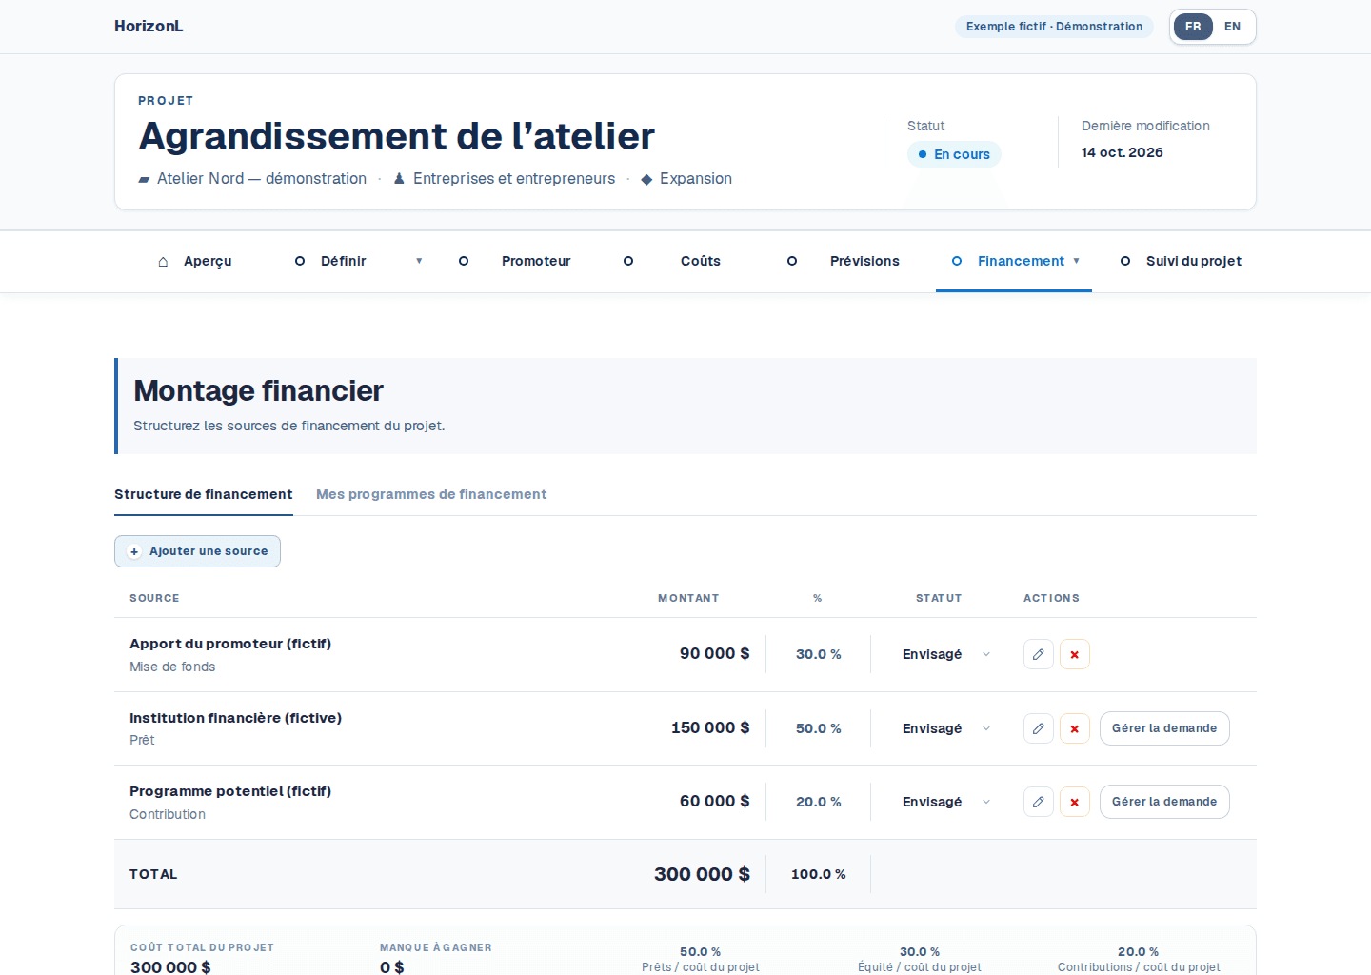Edit the Apport du promoteur source

(x=1039, y=654)
